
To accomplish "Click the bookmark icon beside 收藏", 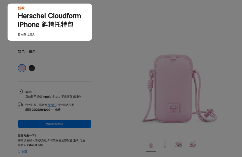I will pos(19,152).
